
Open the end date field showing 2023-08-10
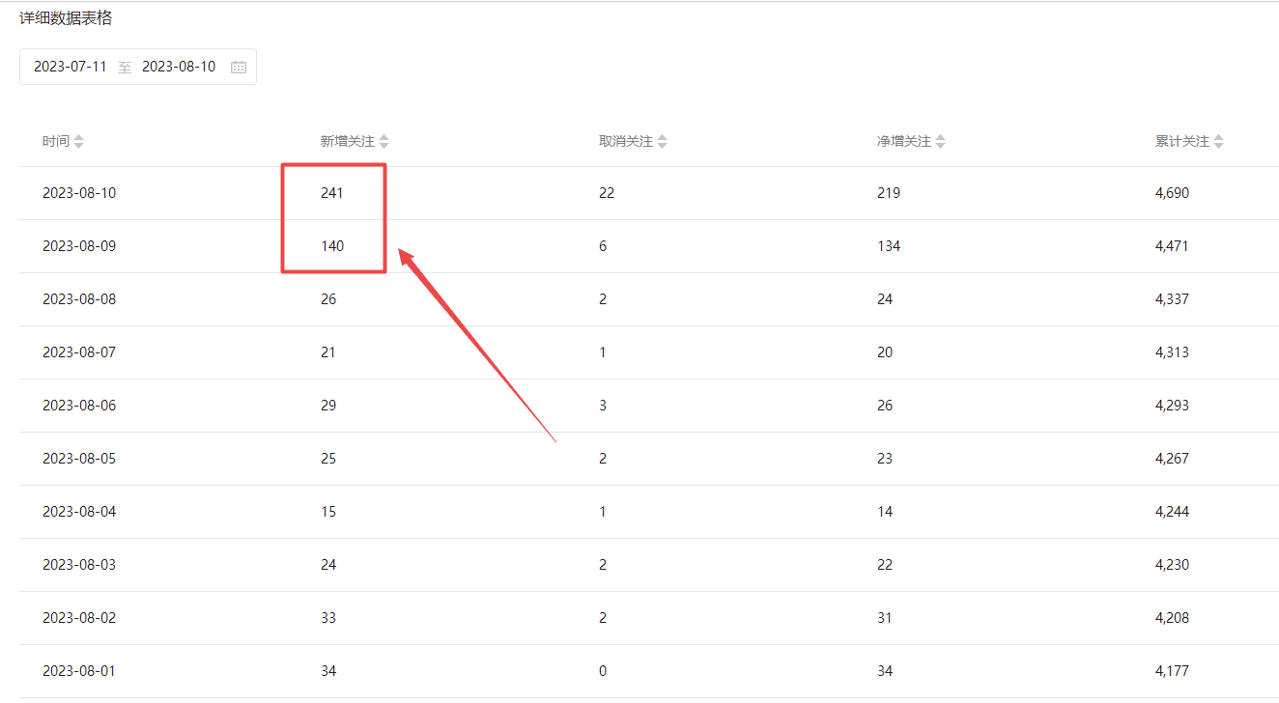tap(178, 67)
